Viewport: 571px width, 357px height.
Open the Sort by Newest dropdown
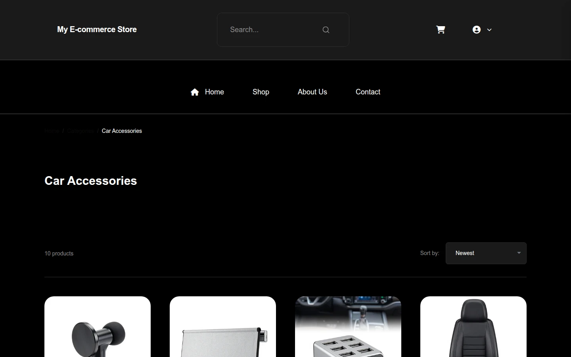tap(486, 253)
